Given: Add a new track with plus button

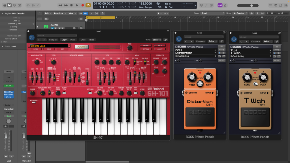Looking at the screenshot, I should point(40,19).
